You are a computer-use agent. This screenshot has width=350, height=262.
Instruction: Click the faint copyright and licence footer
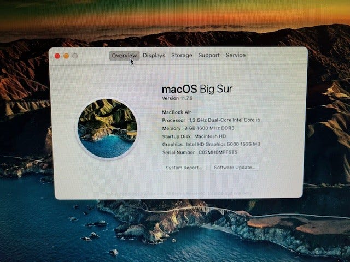pyautogui.click(x=177, y=194)
